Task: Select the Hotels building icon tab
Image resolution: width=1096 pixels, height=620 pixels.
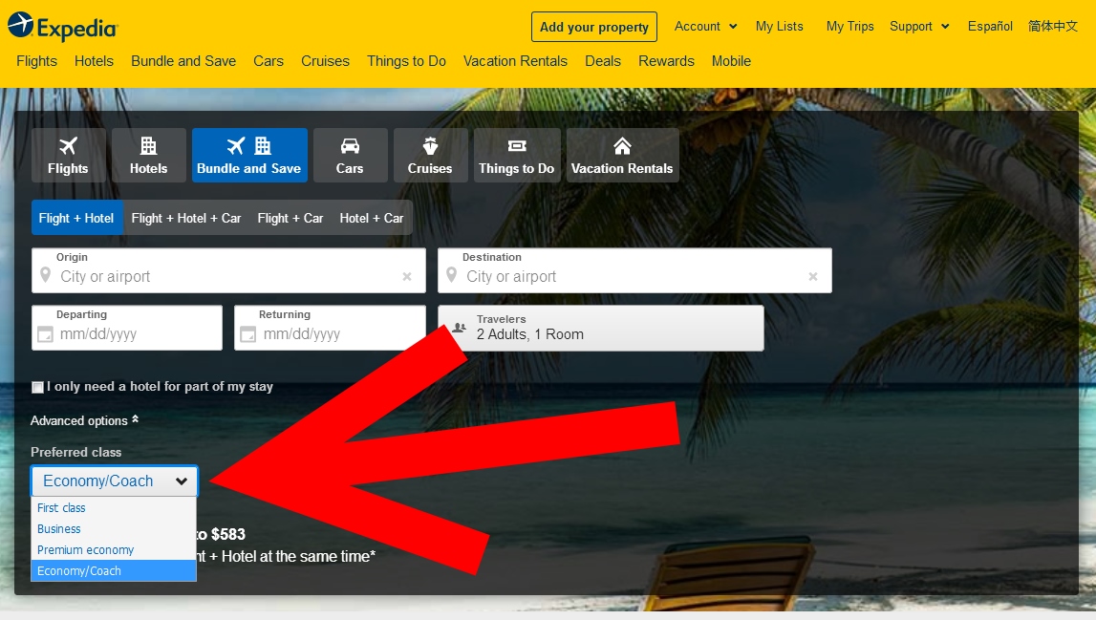Action: [x=148, y=156]
